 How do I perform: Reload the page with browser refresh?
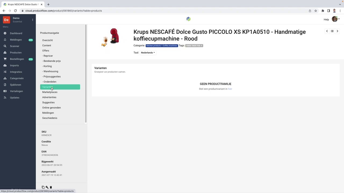click(15, 11)
